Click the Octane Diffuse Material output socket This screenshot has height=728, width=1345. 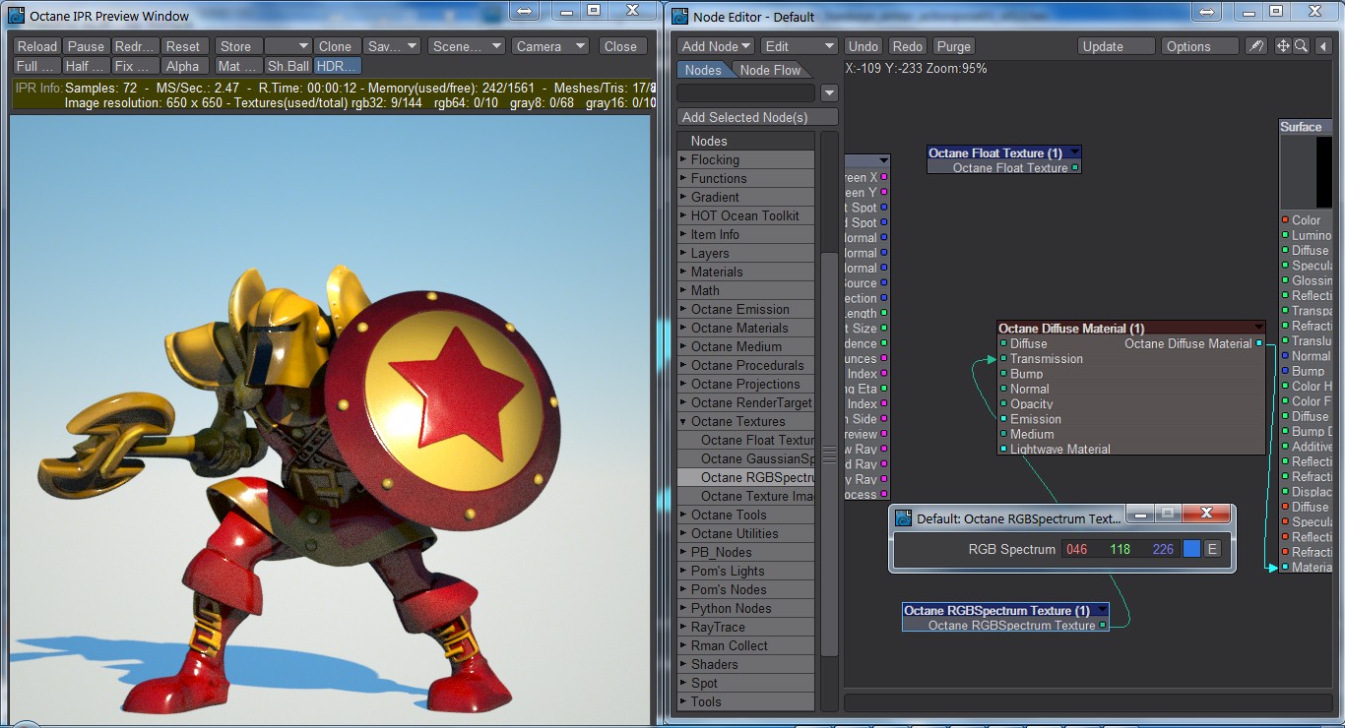pyautogui.click(x=1259, y=343)
